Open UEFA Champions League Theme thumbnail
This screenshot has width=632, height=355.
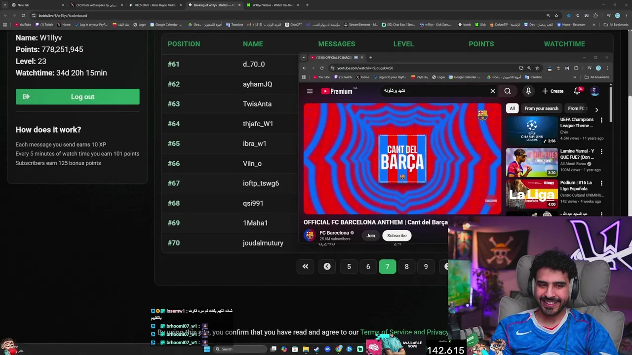tap(532, 130)
